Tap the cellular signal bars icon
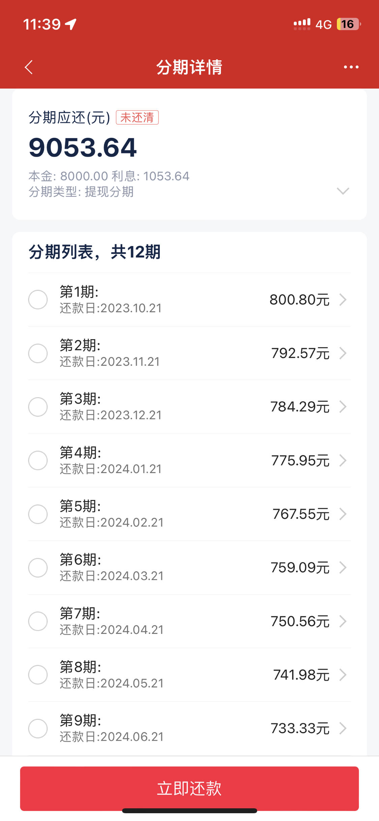 (x=302, y=24)
